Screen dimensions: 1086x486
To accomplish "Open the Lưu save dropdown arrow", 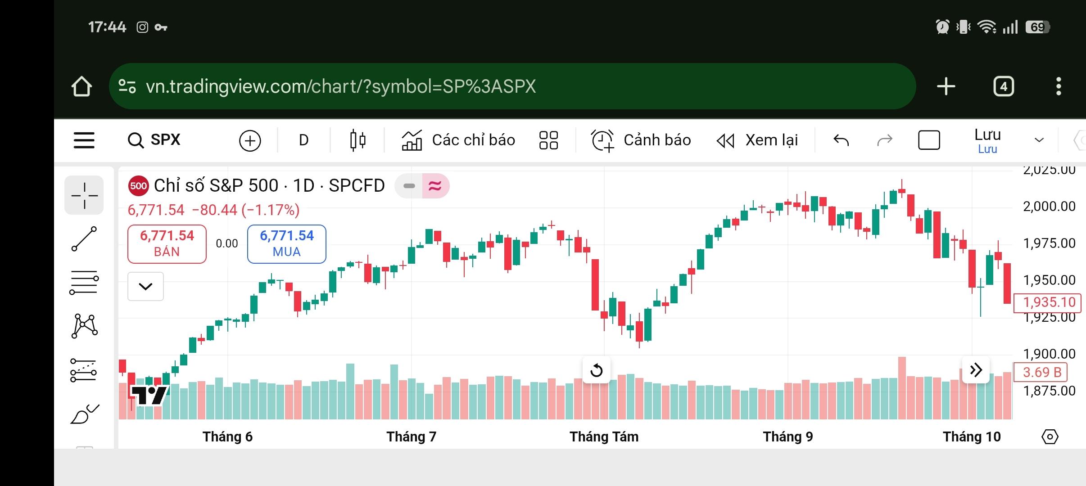I will 1039,140.
